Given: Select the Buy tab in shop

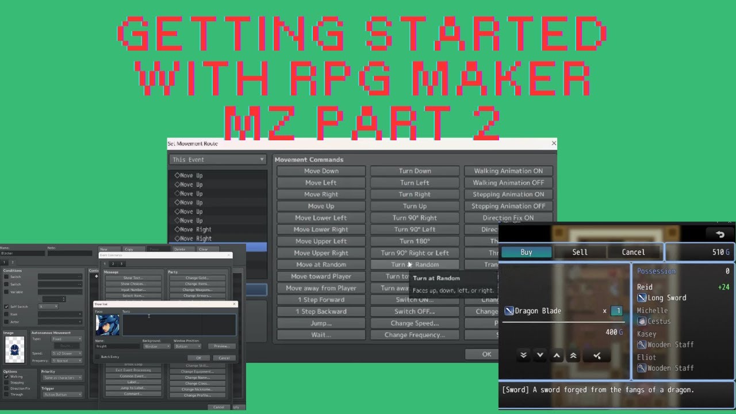Looking at the screenshot, I should pos(526,252).
